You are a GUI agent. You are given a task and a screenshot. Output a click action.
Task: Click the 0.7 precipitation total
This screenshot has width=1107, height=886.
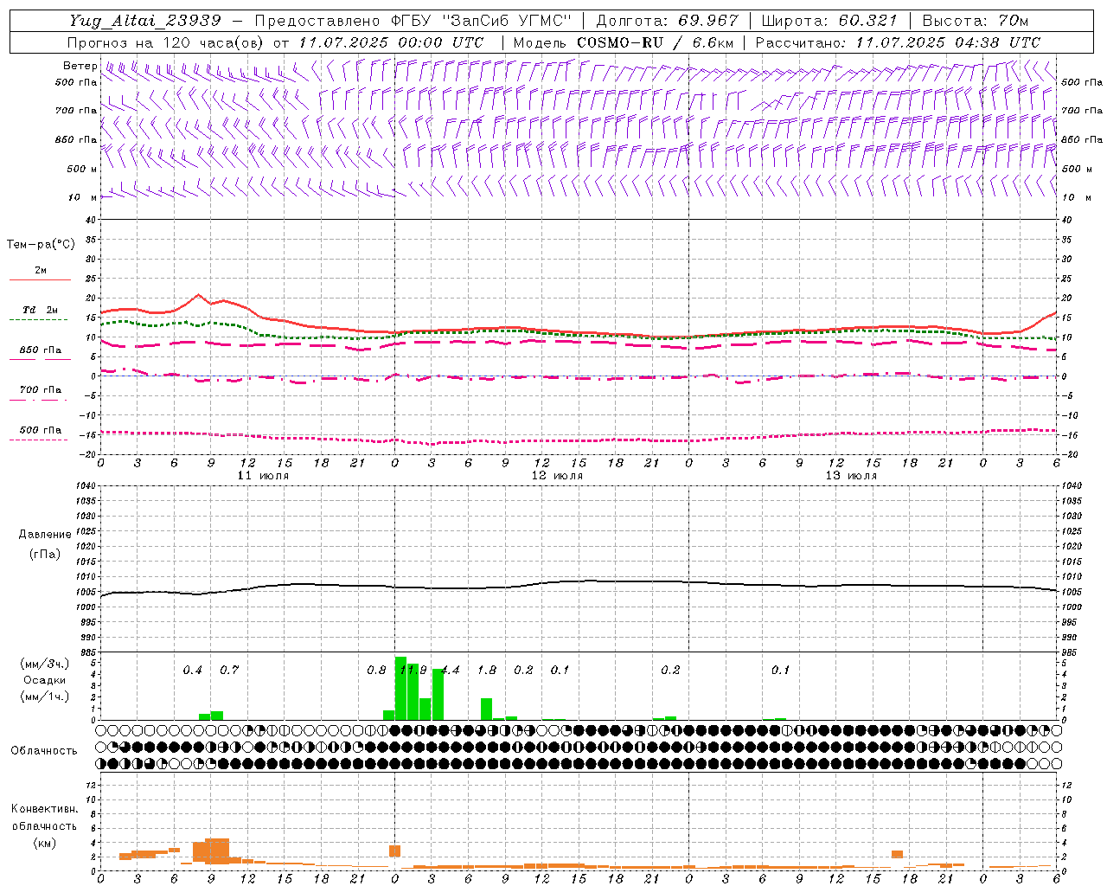(229, 671)
